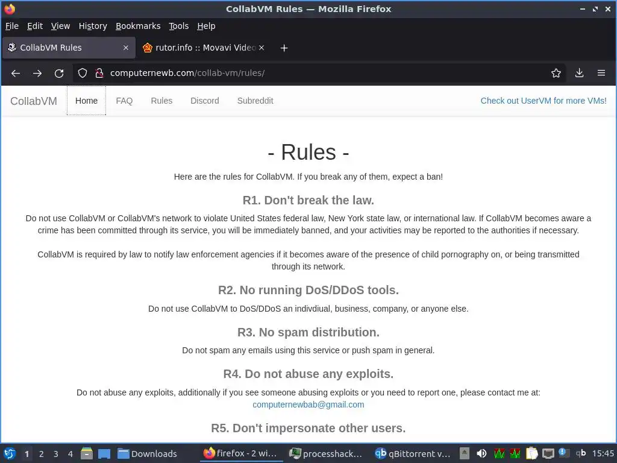Click the computernewbab@gmail.com email link
The height and width of the screenshot is (463, 617).
(x=308, y=405)
